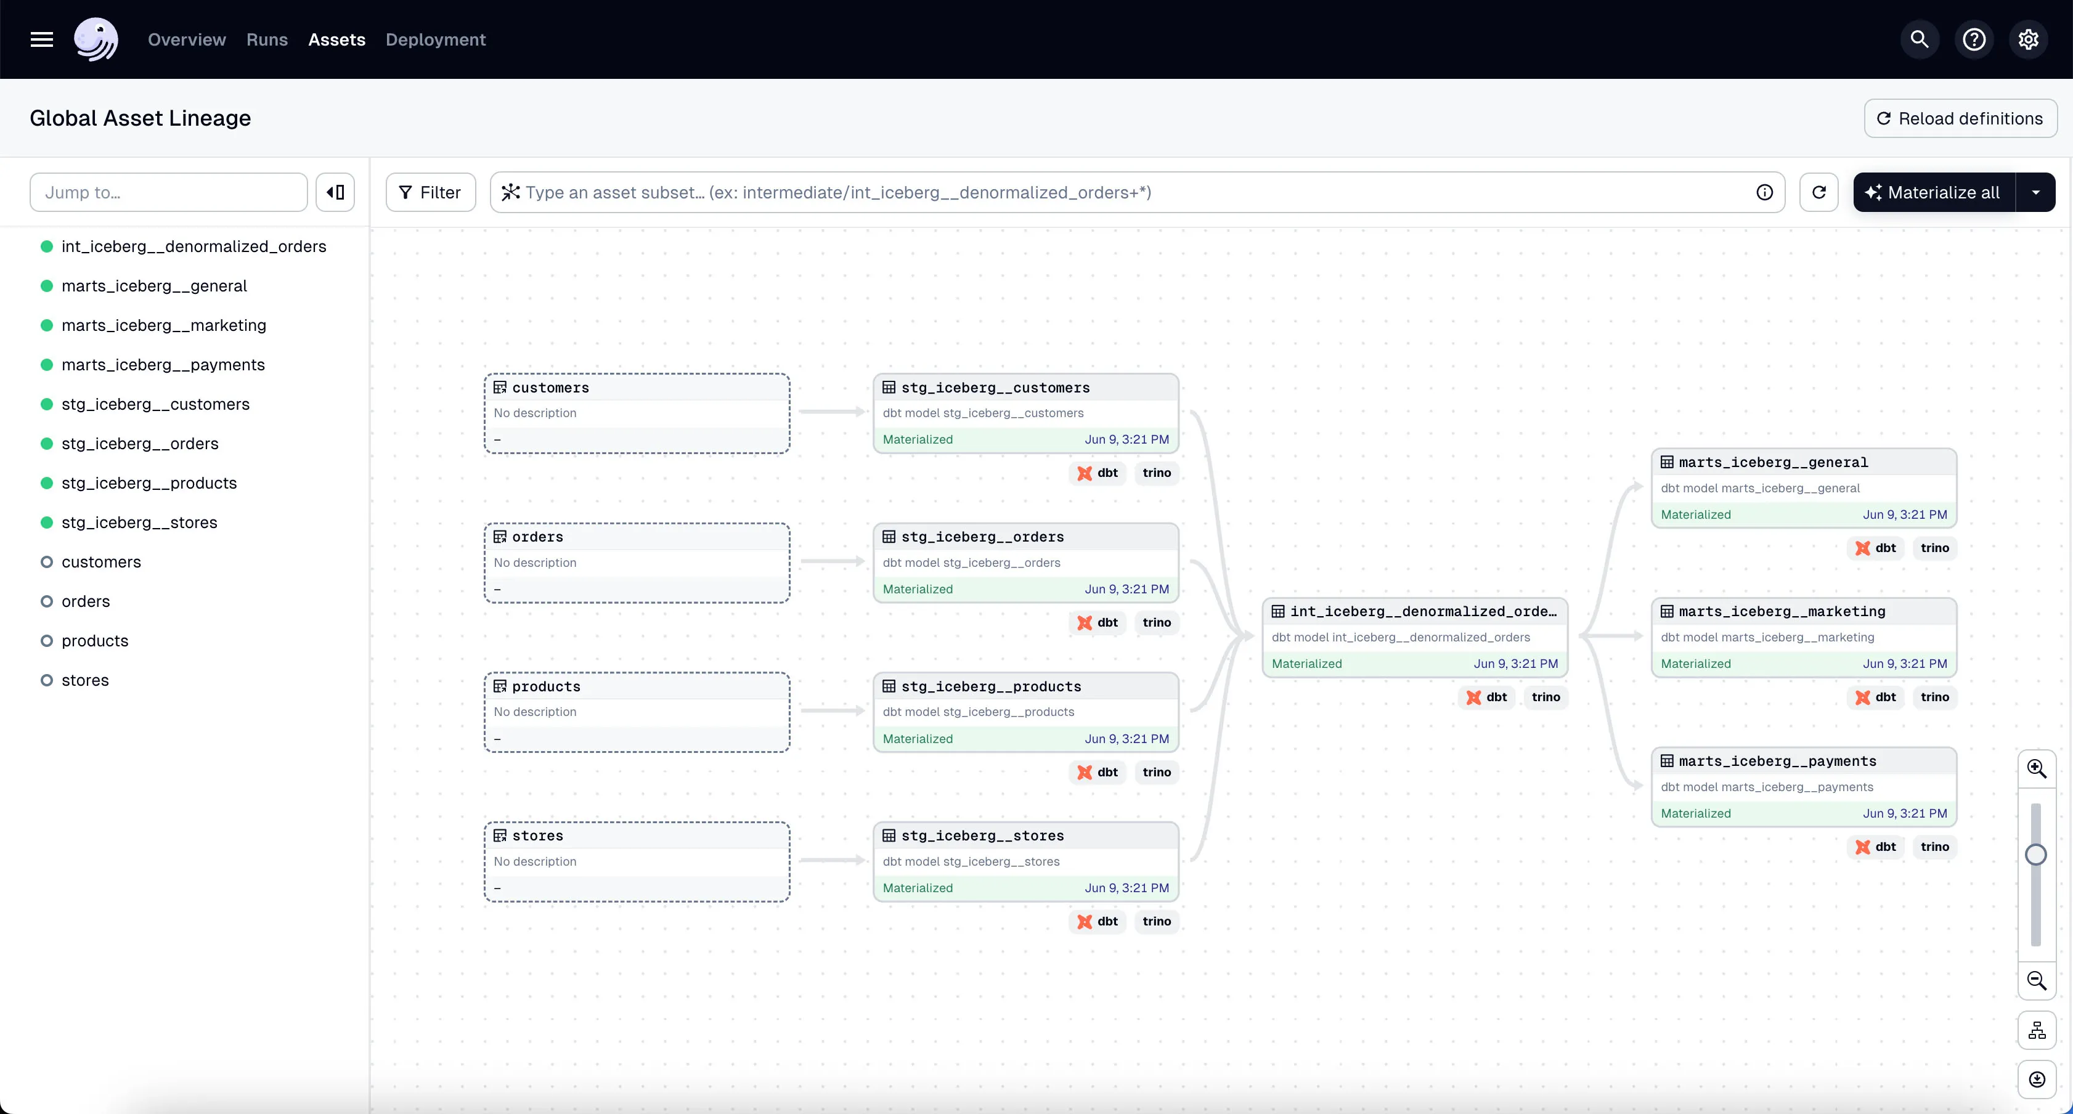2073x1114 pixels.
Task: Click the dbt tag under stg_iceberg__stores
Action: [1098, 922]
